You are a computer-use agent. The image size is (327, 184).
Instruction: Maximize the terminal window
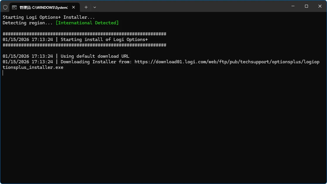[x=306, y=6]
